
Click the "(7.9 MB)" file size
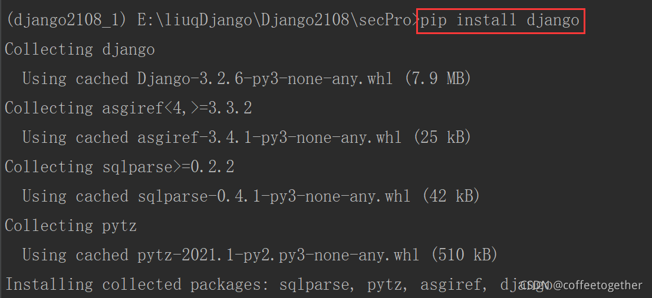(x=437, y=79)
